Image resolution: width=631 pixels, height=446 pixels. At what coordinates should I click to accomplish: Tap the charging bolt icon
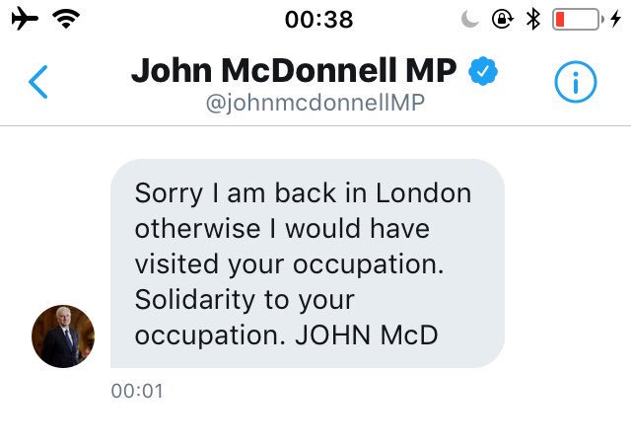point(616,18)
